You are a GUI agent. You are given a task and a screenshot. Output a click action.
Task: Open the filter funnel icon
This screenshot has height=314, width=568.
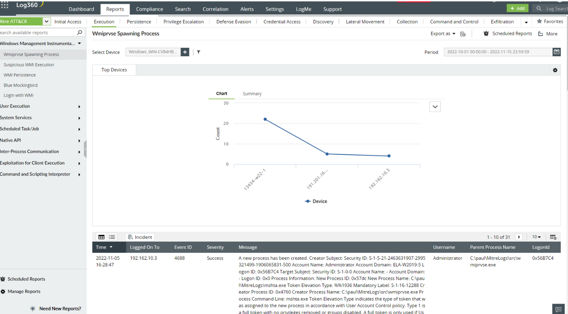coord(199,52)
